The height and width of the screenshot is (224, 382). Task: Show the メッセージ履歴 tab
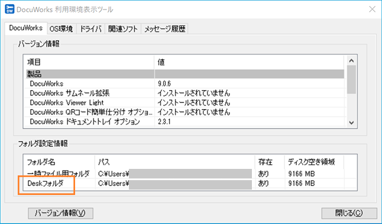coord(165,29)
